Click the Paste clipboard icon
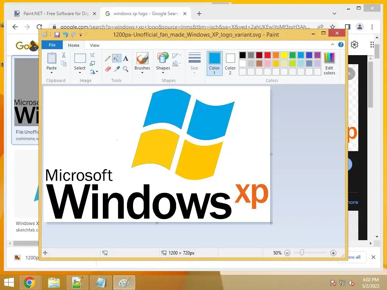The width and height of the screenshot is (387, 290). click(51, 59)
